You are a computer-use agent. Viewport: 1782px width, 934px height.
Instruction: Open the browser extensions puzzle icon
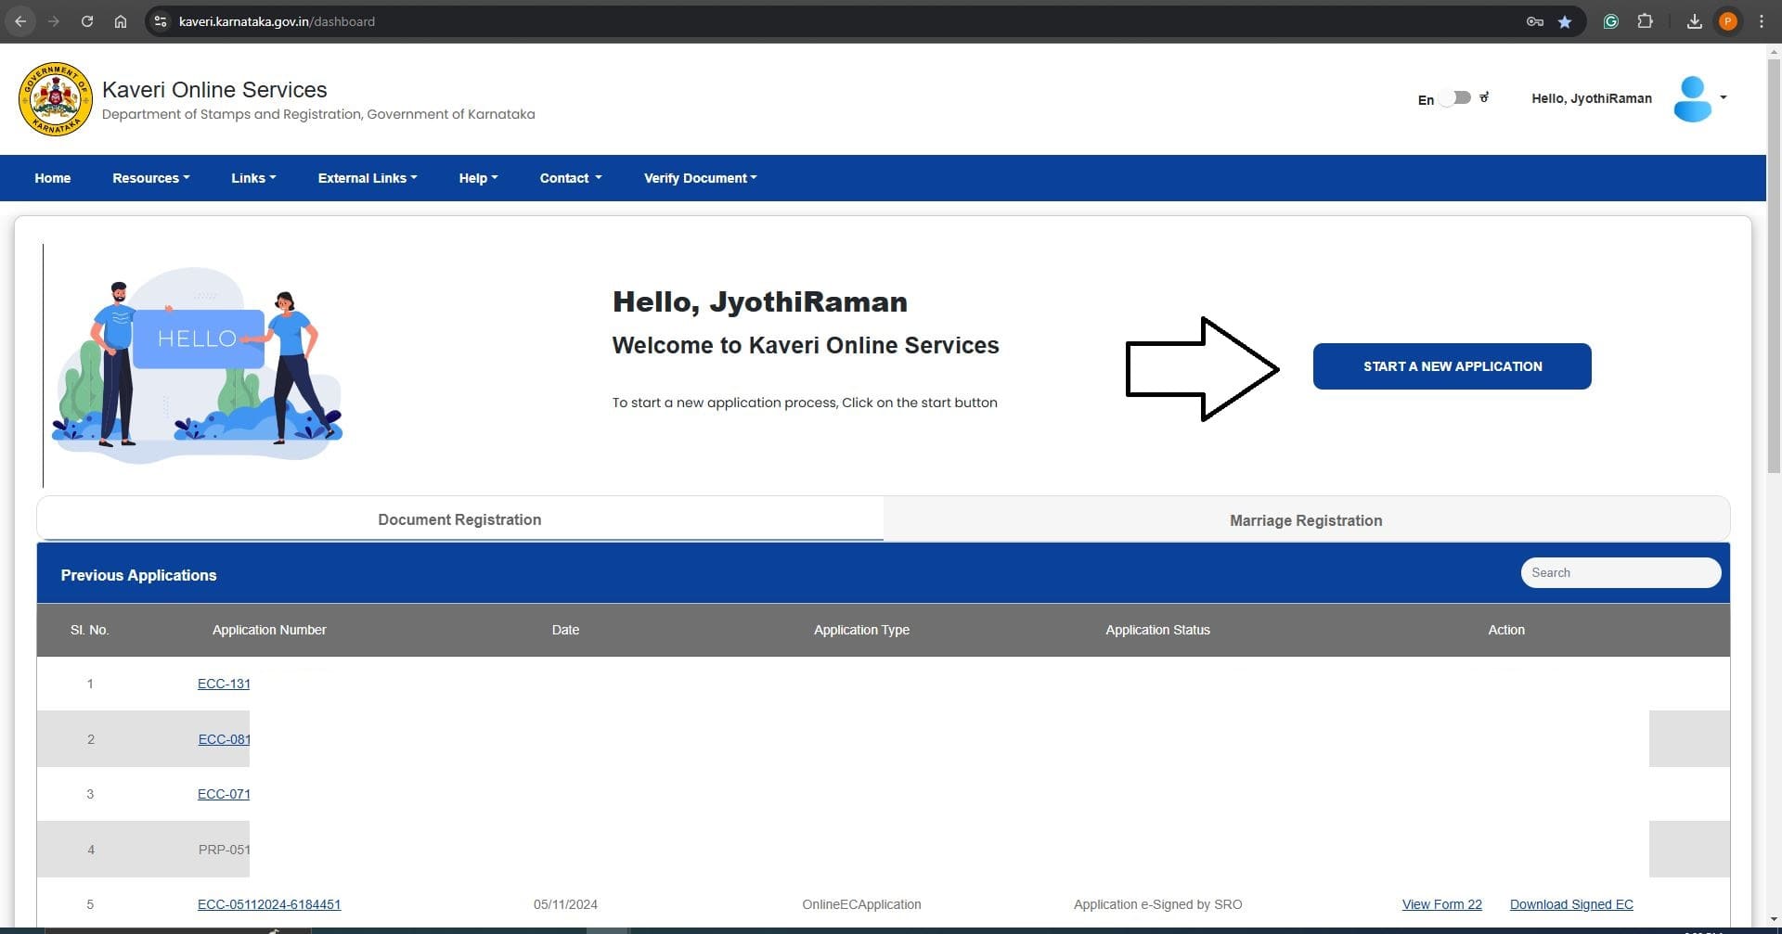(1645, 21)
